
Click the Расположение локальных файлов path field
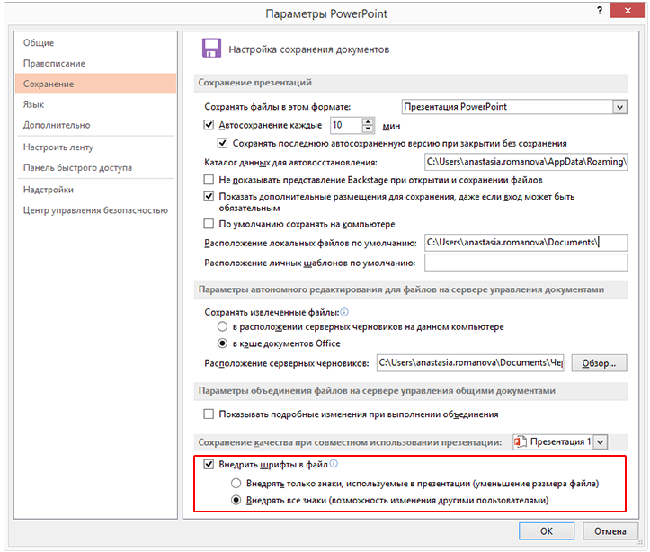point(526,243)
